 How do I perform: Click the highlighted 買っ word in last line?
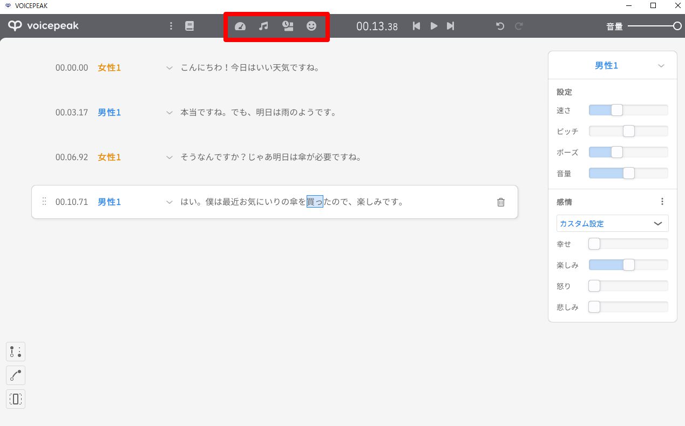click(315, 202)
